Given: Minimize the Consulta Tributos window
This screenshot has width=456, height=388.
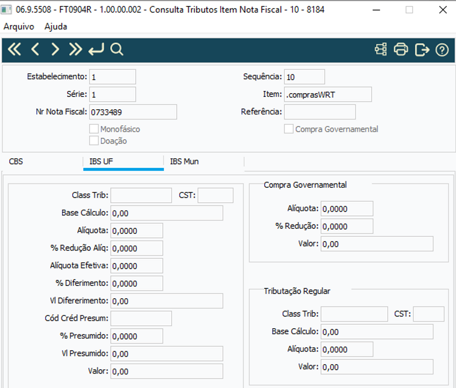Looking at the screenshot, I should [376, 10].
